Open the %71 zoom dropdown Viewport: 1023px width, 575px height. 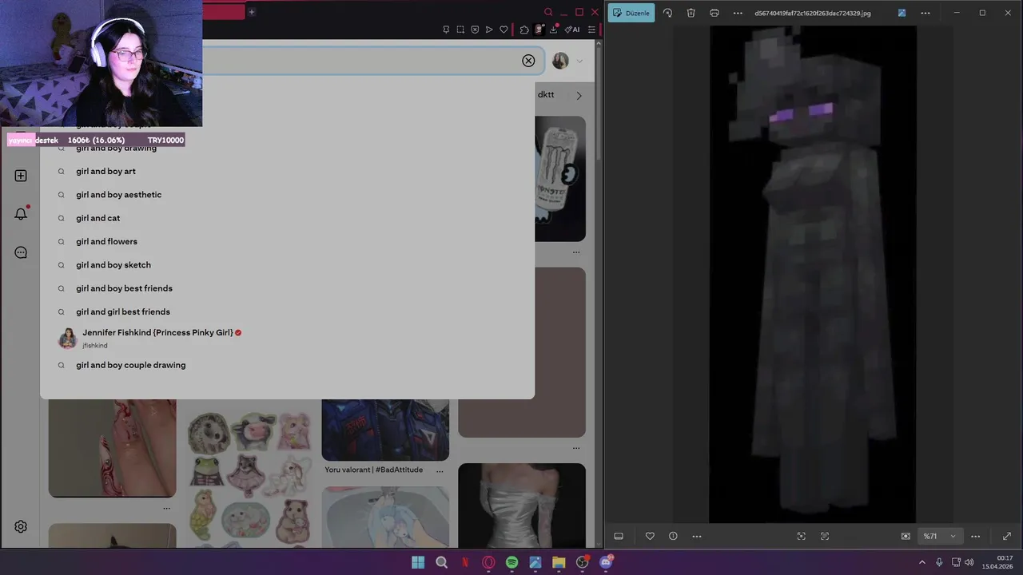[x=940, y=536]
